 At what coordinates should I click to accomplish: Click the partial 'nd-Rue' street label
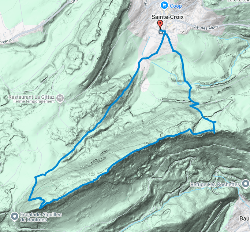pos(6,41)
